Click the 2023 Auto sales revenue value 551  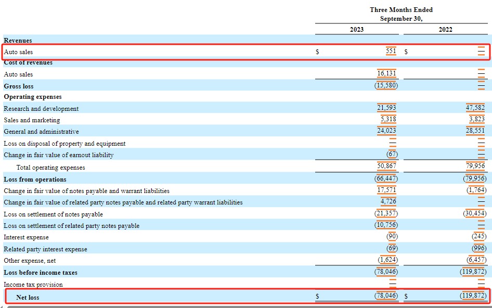[391, 51]
